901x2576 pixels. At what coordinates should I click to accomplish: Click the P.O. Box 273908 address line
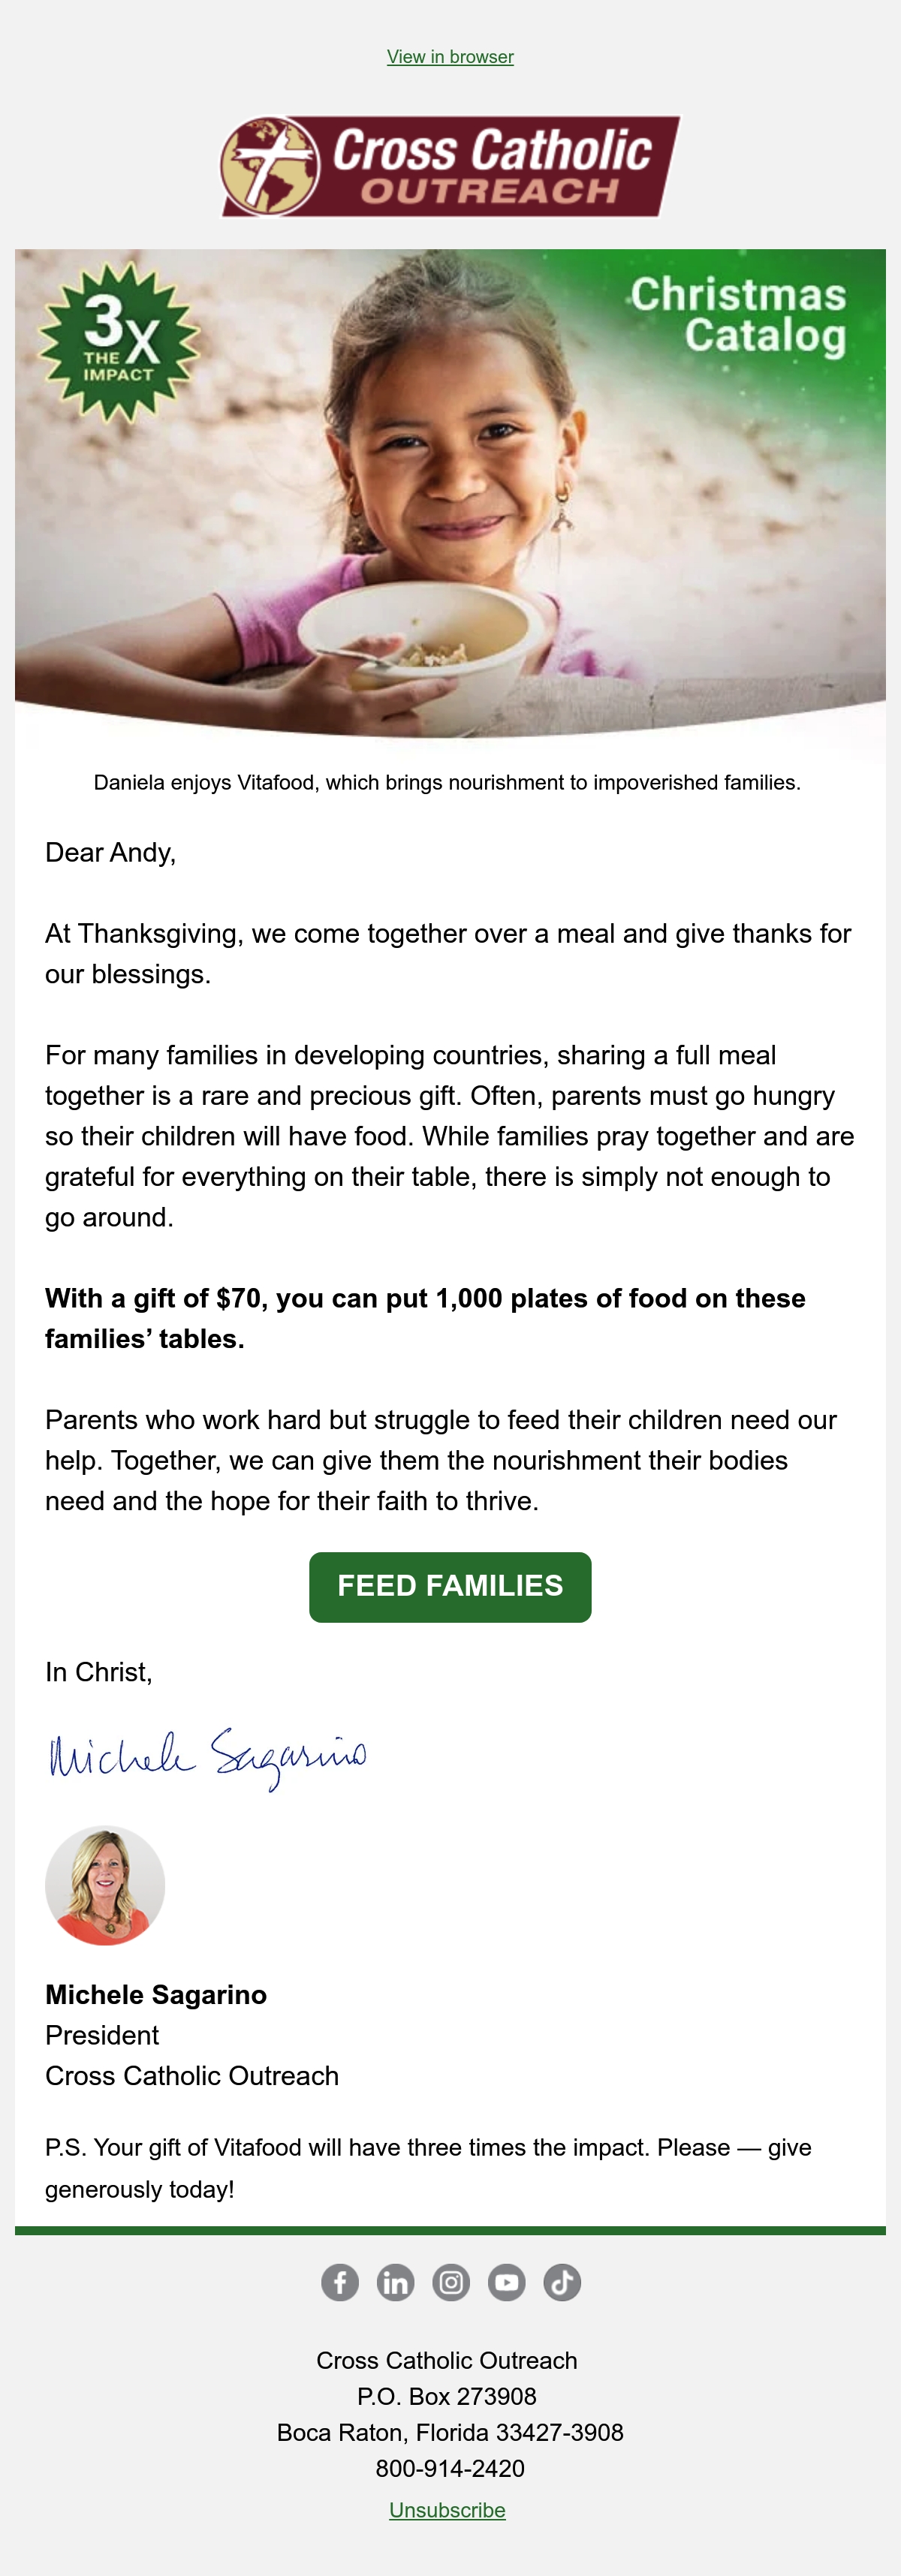tap(447, 2396)
